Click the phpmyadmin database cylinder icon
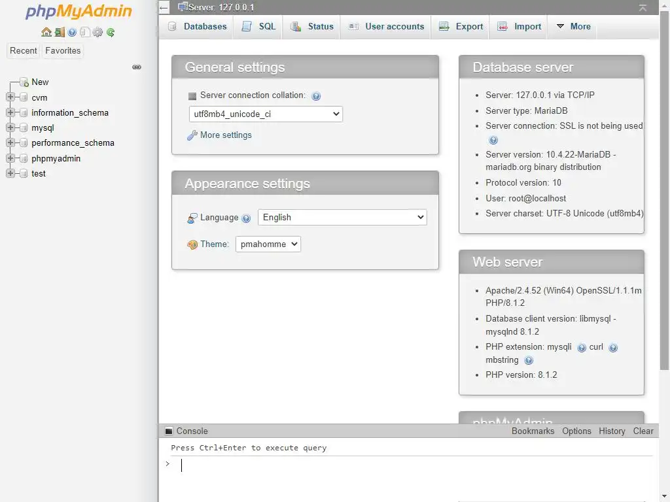 24,158
